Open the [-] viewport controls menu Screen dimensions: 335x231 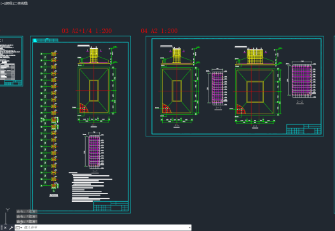[2, 3]
